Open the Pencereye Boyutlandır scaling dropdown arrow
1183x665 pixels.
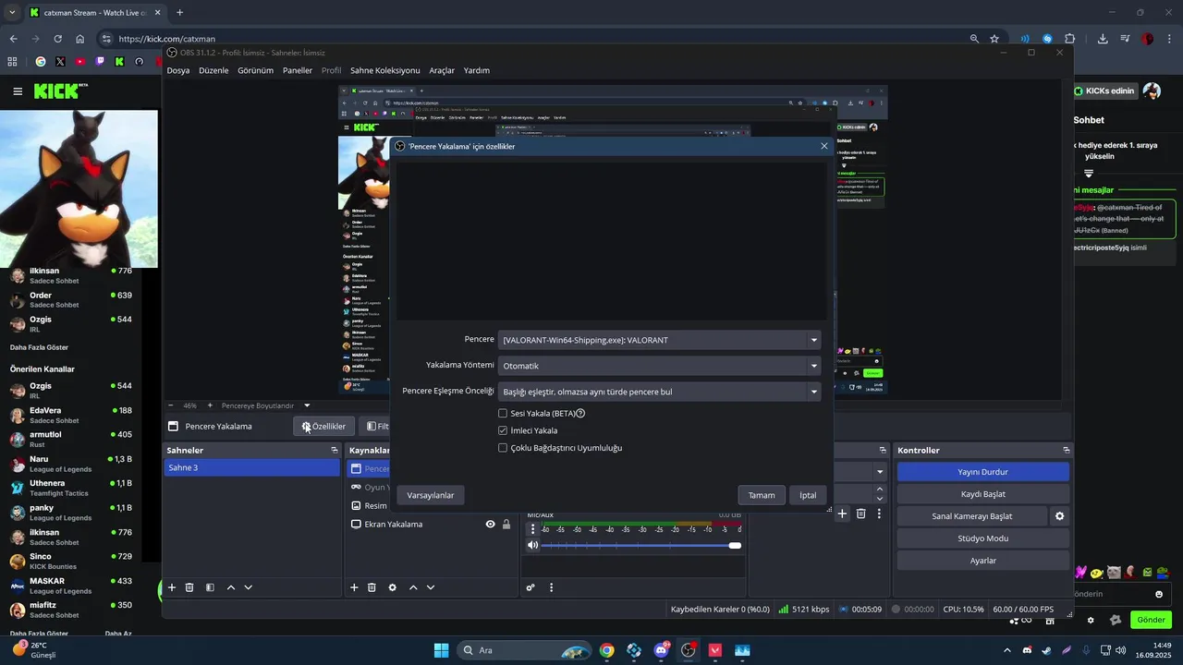307,405
